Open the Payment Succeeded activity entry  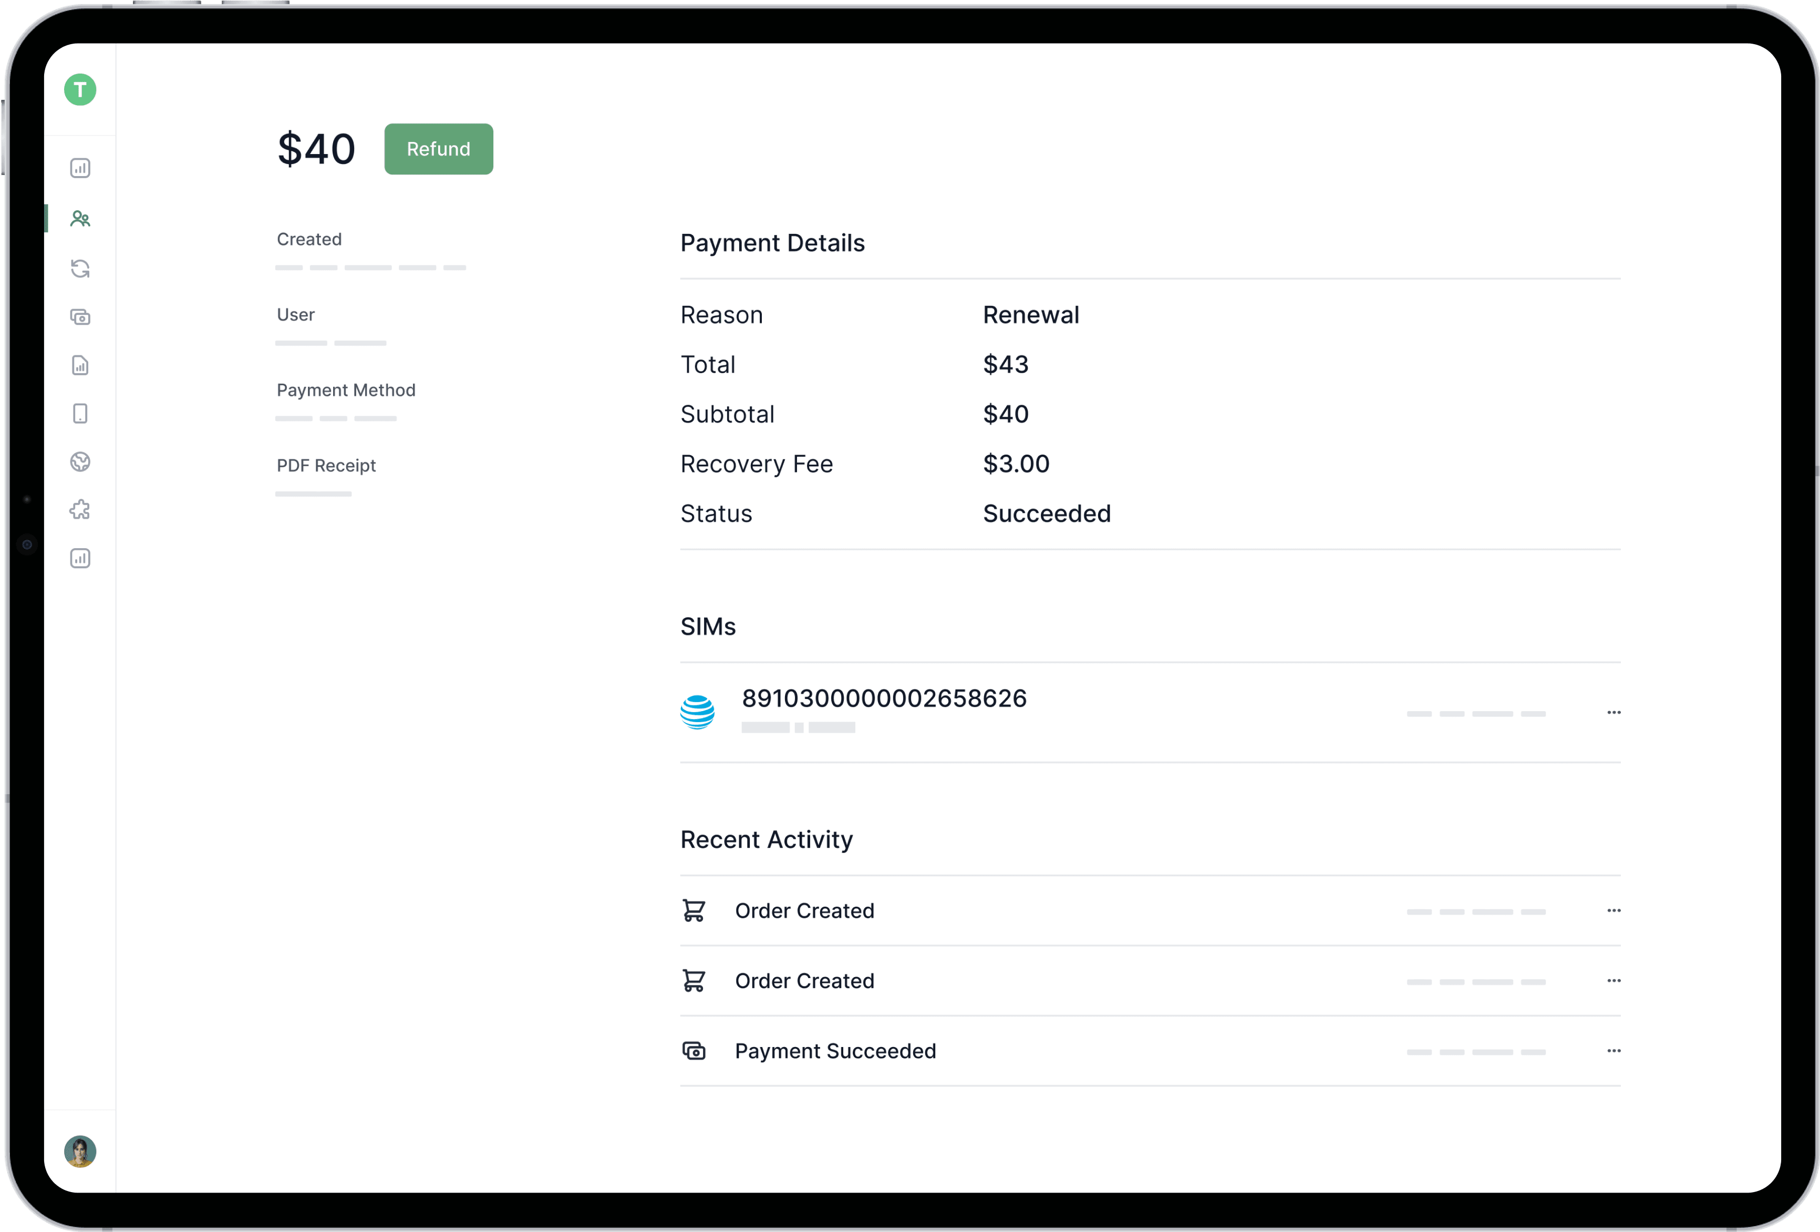click(835, 1051)
